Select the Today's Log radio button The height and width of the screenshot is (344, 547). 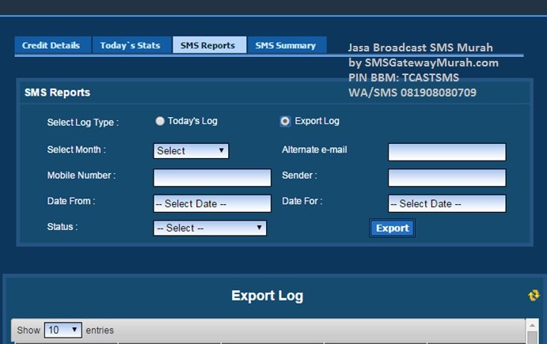160,121
